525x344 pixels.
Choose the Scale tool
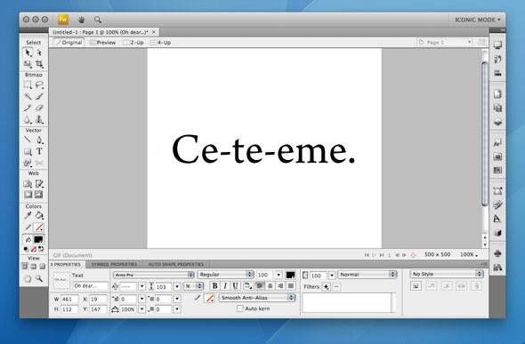coord(28,63)
